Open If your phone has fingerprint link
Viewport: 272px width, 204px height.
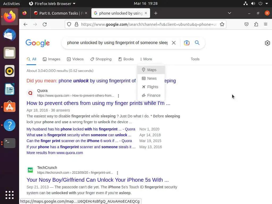click(81, 147)
